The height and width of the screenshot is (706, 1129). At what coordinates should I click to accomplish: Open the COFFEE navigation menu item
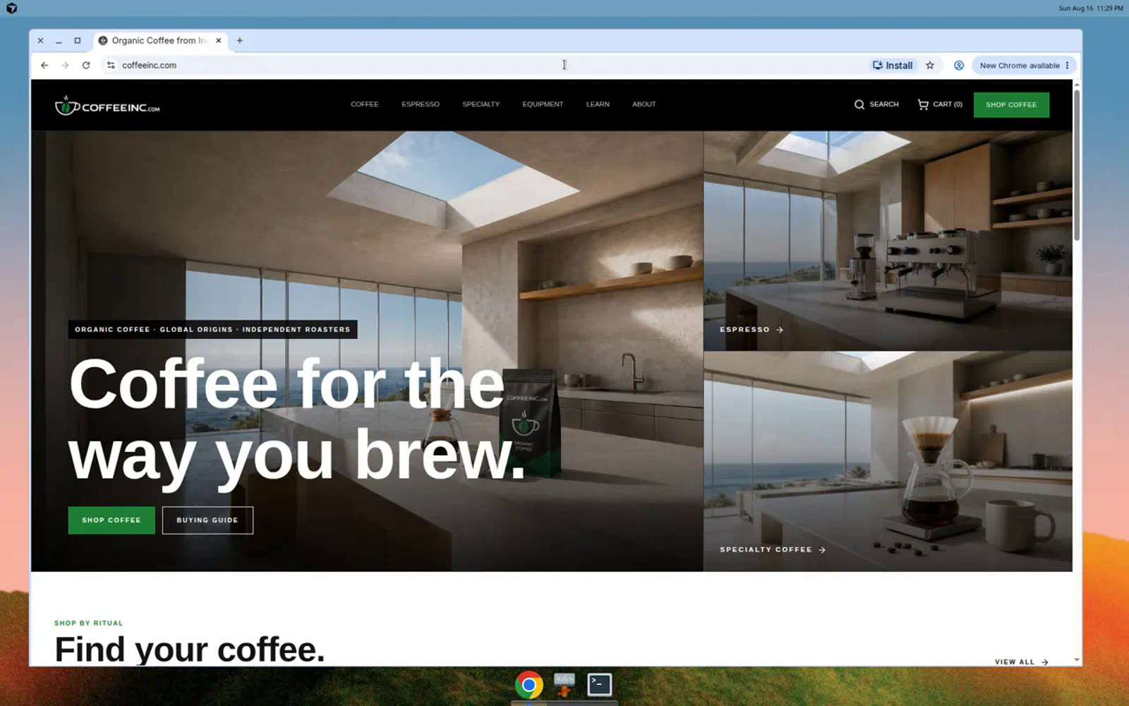click(x=365, y=104)
